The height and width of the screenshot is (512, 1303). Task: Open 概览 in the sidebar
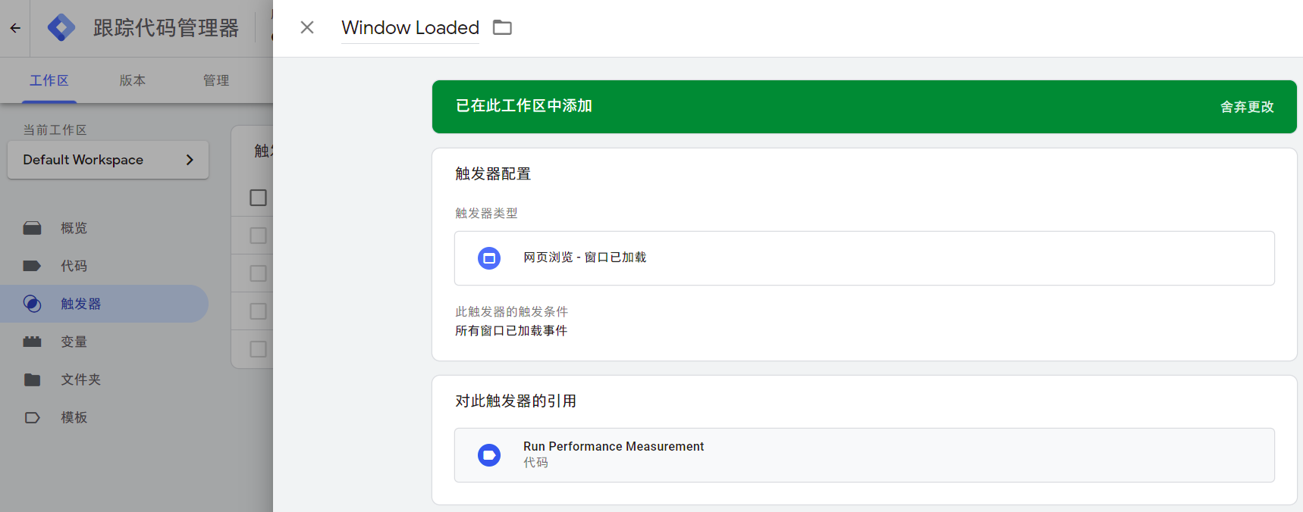coord(104,228)
